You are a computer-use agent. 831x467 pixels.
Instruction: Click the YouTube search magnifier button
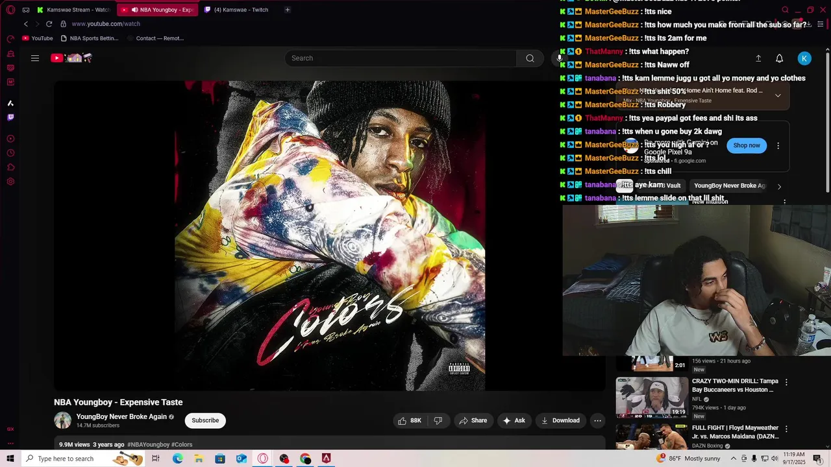pyautogui.click(x=530, y=58)
